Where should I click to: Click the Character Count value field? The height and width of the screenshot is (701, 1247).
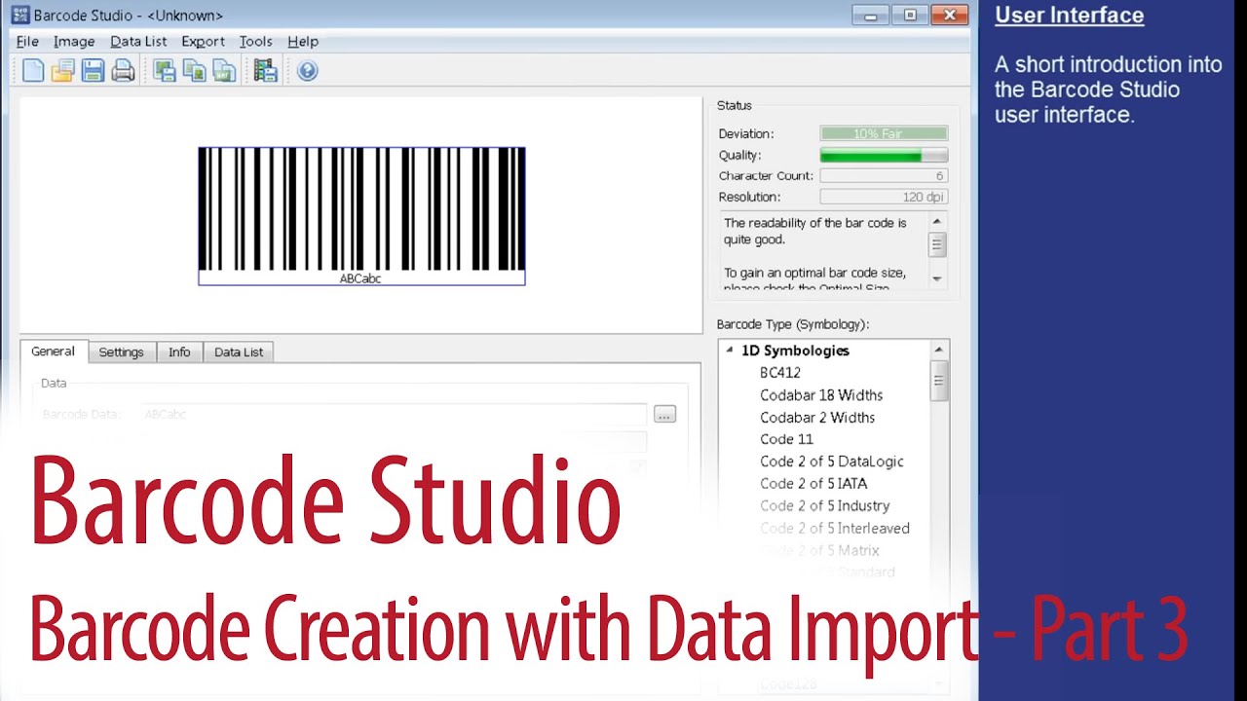click(884, 176)
